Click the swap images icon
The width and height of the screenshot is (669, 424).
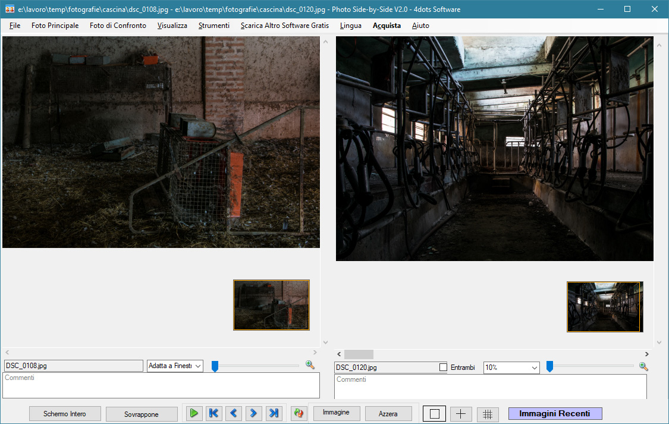click(299, 414)
